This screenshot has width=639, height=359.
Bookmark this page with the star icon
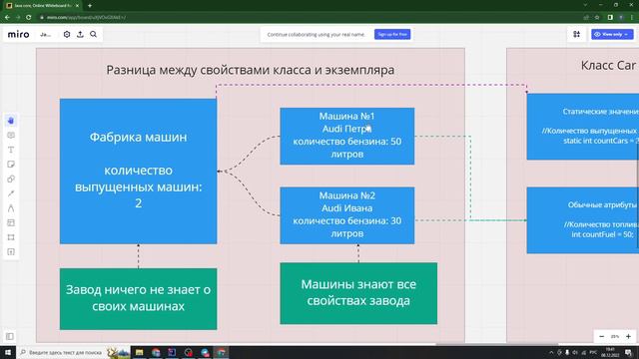click(x=597, y=18)
